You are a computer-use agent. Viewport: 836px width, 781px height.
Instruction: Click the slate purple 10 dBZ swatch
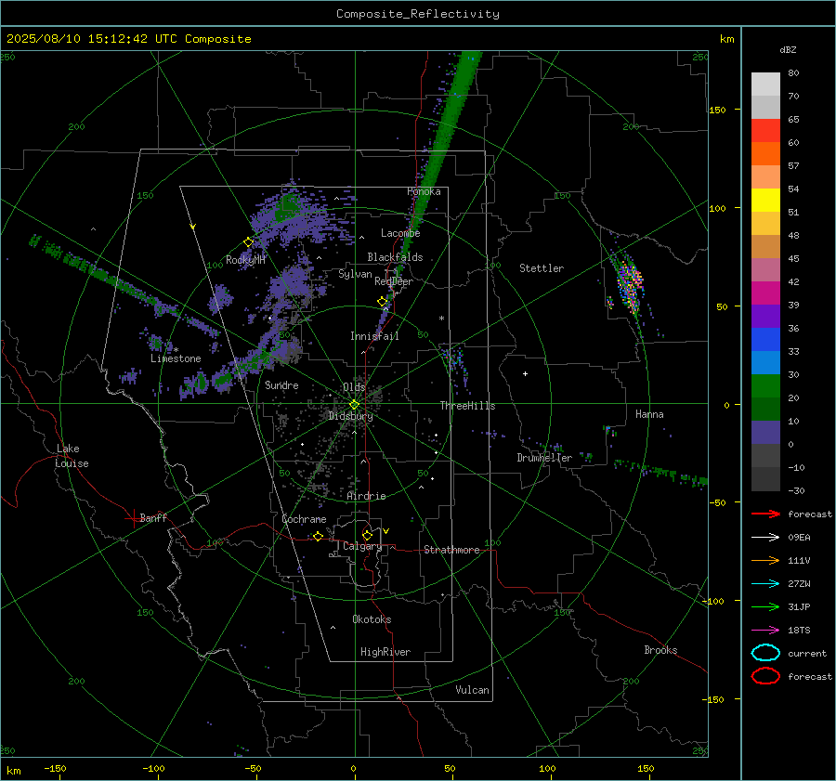(x=765, y=433)
